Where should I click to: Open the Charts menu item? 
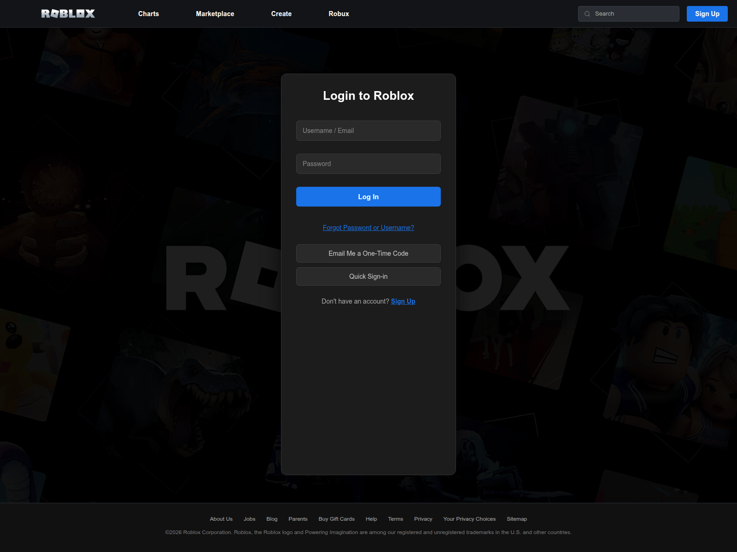tap(148, 14)
